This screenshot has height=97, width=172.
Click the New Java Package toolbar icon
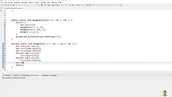(70, 5)
